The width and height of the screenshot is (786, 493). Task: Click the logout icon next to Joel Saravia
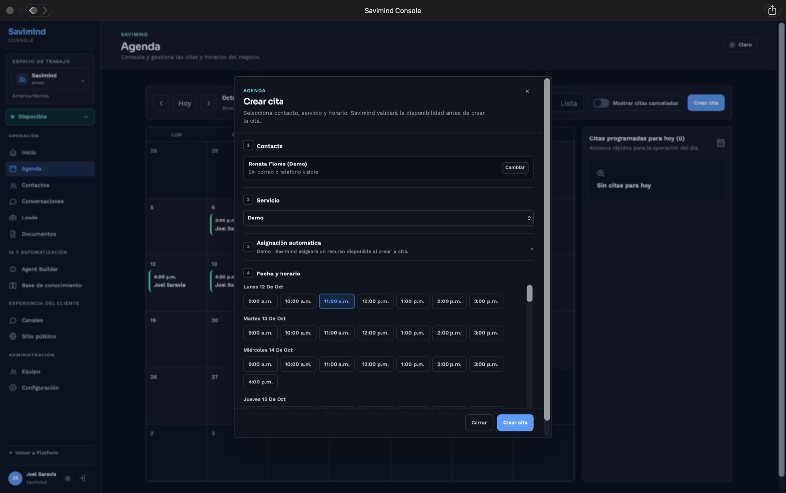(83, 478)
